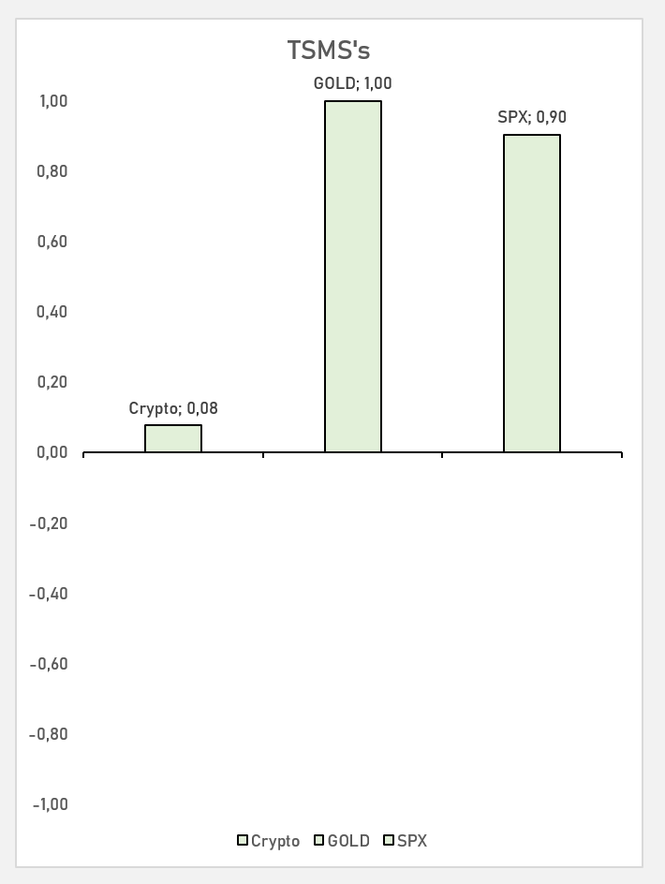The width and height of the screenshot is (665, 884).
Task: Click the -0,20 vertical axis label
Action: (x=49, y=523)
